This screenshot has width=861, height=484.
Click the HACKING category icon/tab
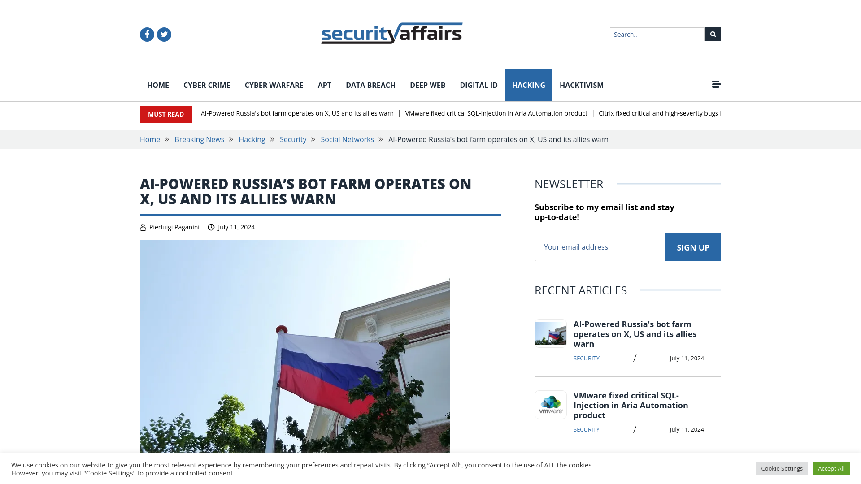[x=528, y=85]
